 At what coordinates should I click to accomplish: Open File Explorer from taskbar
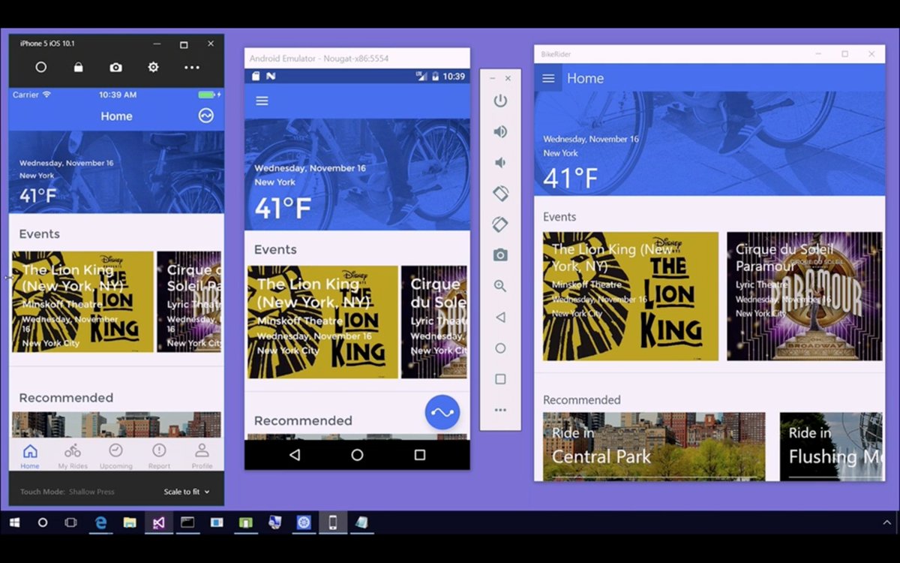pos(130,522)
